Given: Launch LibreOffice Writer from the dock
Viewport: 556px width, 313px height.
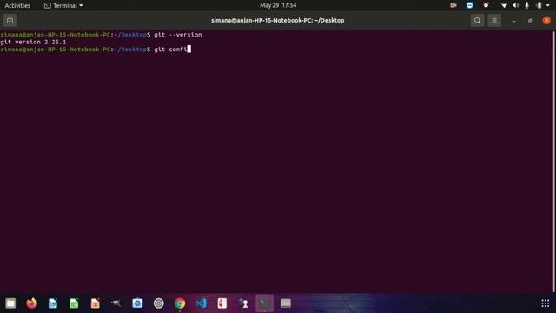Looking at the screenshot, I should 53,303.
